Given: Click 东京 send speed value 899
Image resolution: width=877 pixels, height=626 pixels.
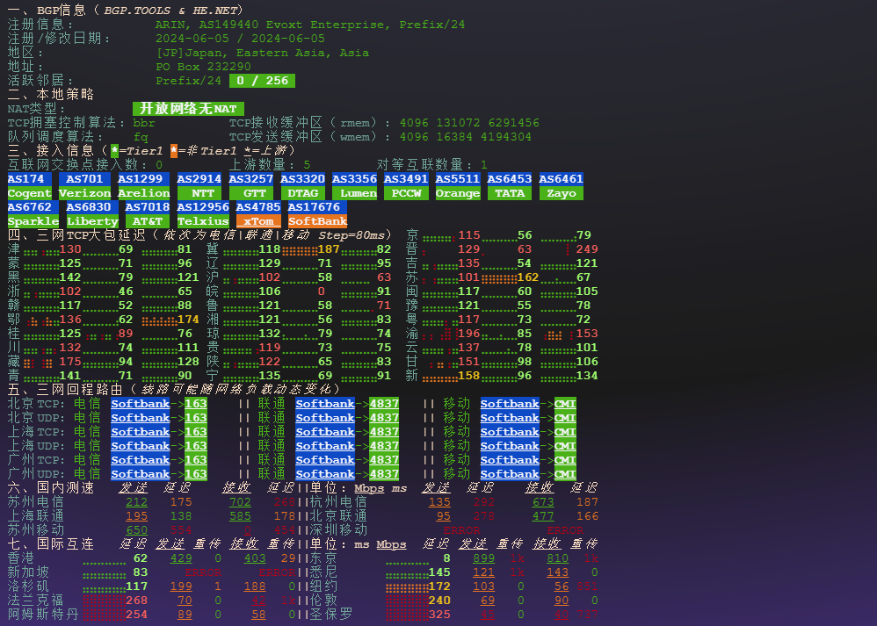Looking at the screenshot, I should pyautogui.click(x=483, y=558).
